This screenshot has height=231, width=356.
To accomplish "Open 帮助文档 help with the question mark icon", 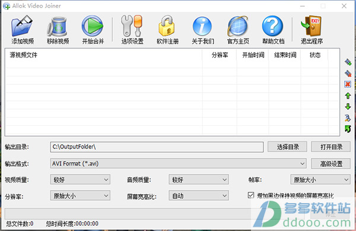I will (x=272, y=26).
